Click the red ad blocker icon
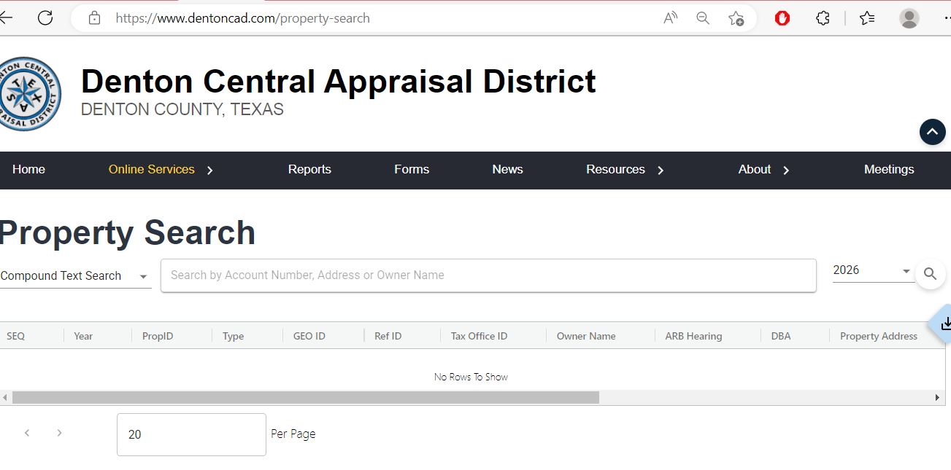Screen dimensions: 951x470 782,18
